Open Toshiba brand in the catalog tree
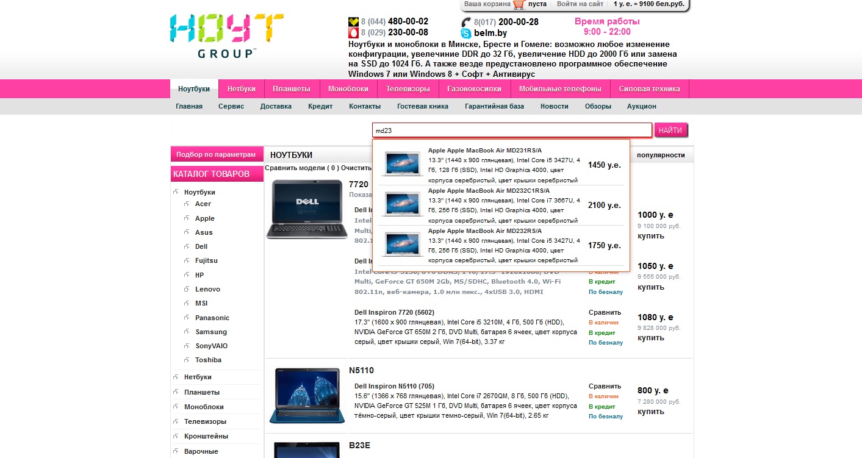Viewport: 862px width, 458px height. [x=208, y=360]
